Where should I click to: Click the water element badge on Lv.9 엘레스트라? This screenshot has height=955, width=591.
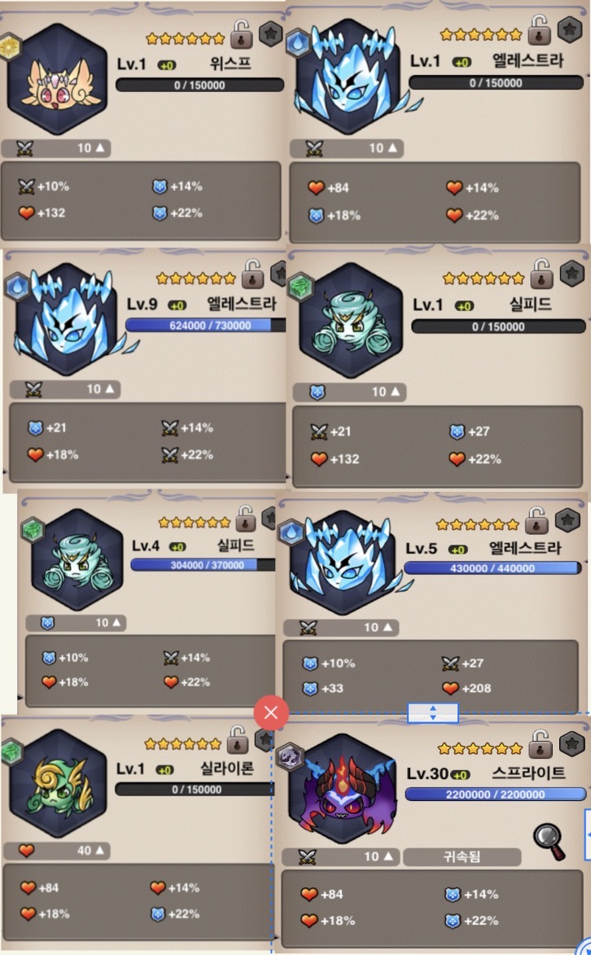(x=17, y=287)
